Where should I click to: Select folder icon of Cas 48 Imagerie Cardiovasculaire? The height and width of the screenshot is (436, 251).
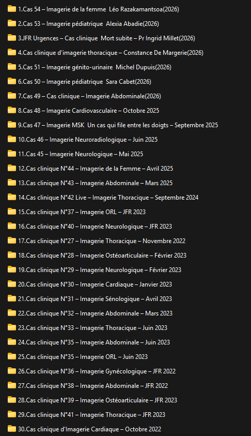point(12,110)
